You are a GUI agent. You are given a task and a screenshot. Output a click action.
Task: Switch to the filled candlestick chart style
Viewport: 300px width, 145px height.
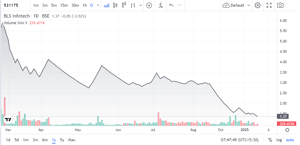pyautogui.click(x=115, y=5)
